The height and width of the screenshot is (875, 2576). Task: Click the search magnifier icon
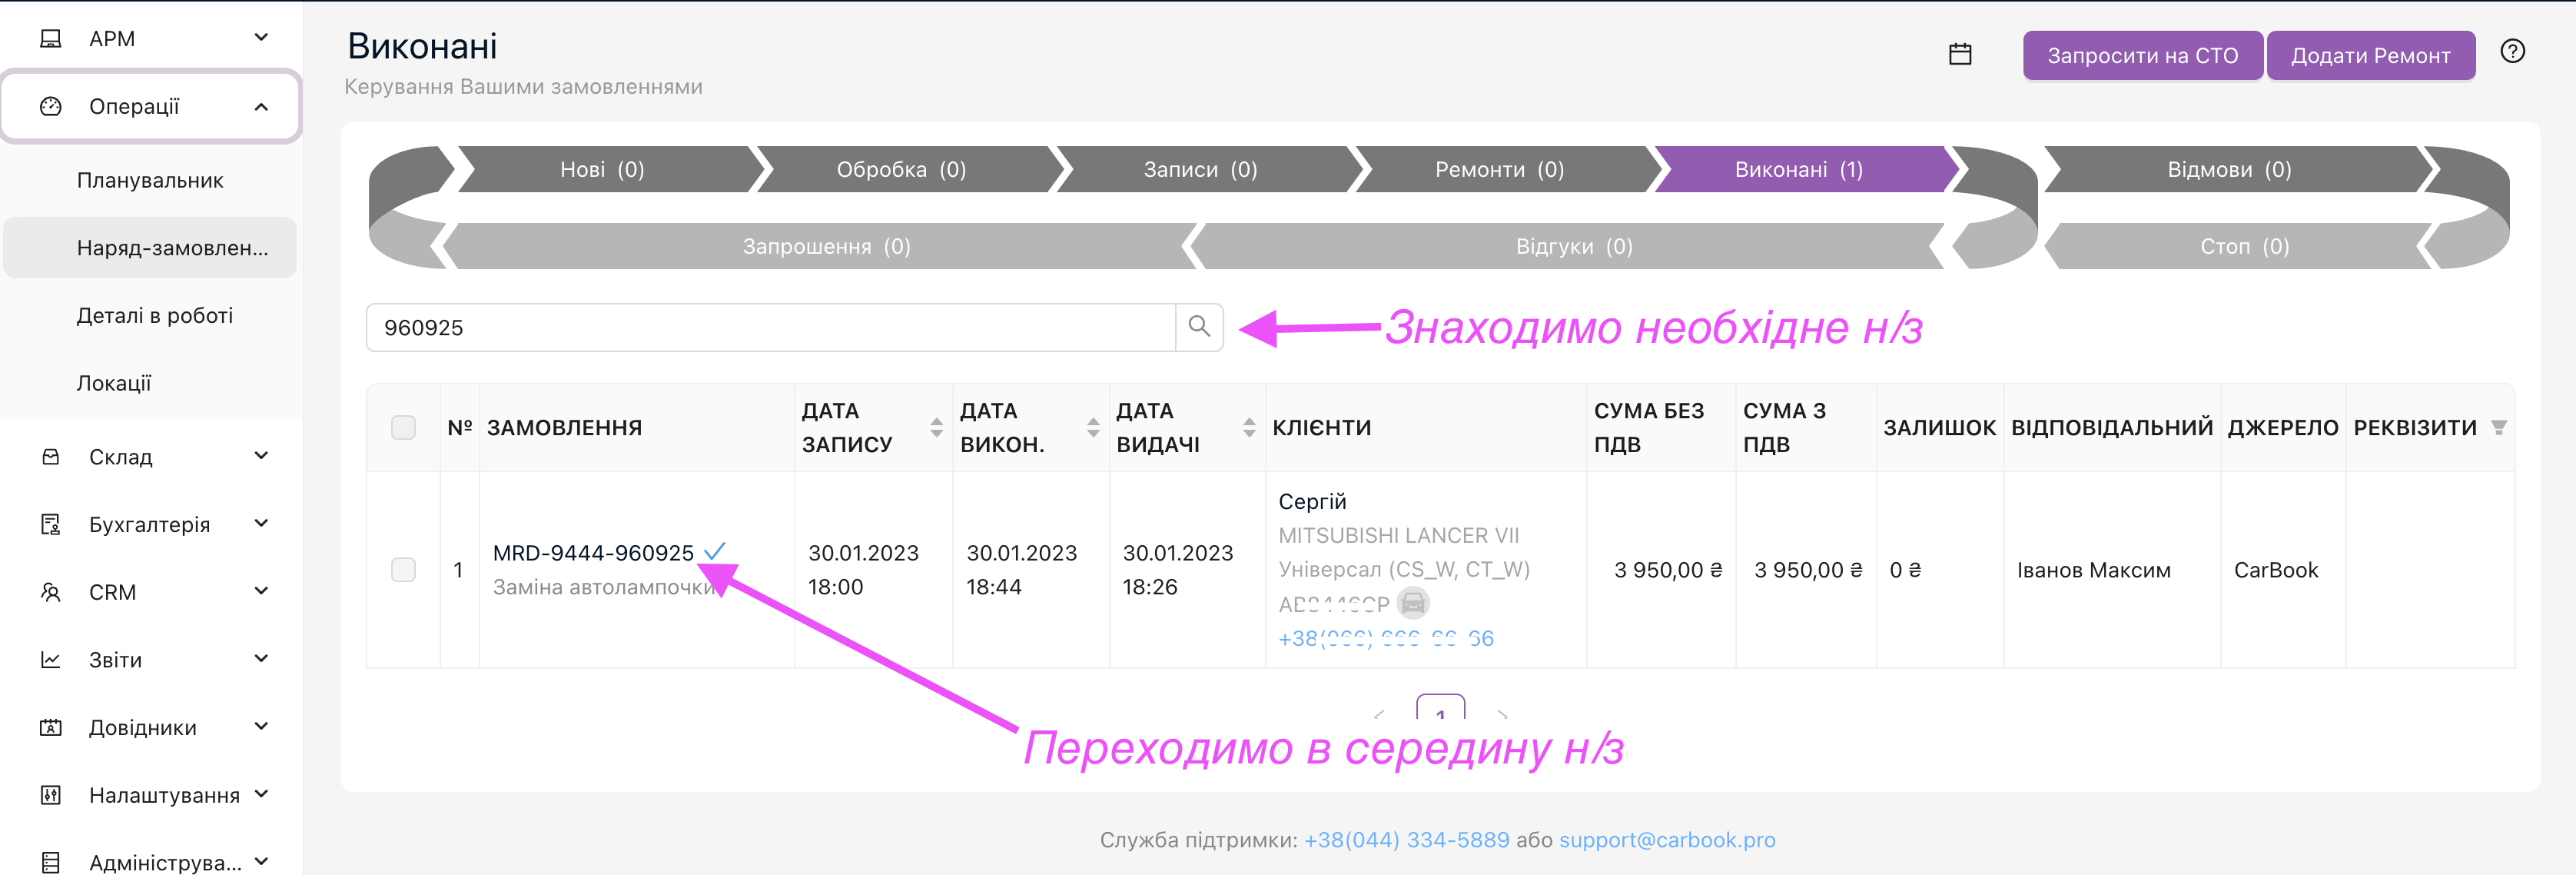[x=1198, y=327]
